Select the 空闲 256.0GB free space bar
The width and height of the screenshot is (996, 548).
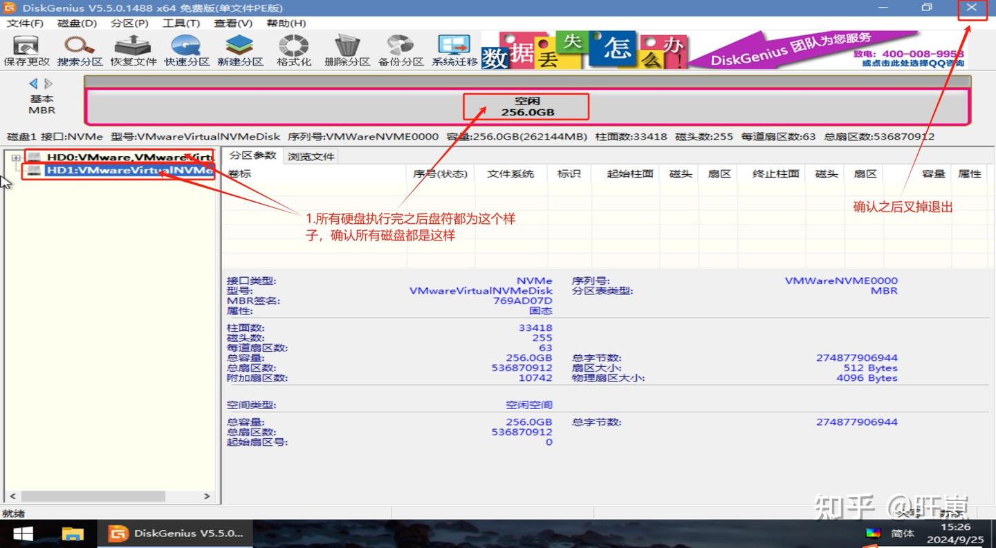[x=528, y=107]
